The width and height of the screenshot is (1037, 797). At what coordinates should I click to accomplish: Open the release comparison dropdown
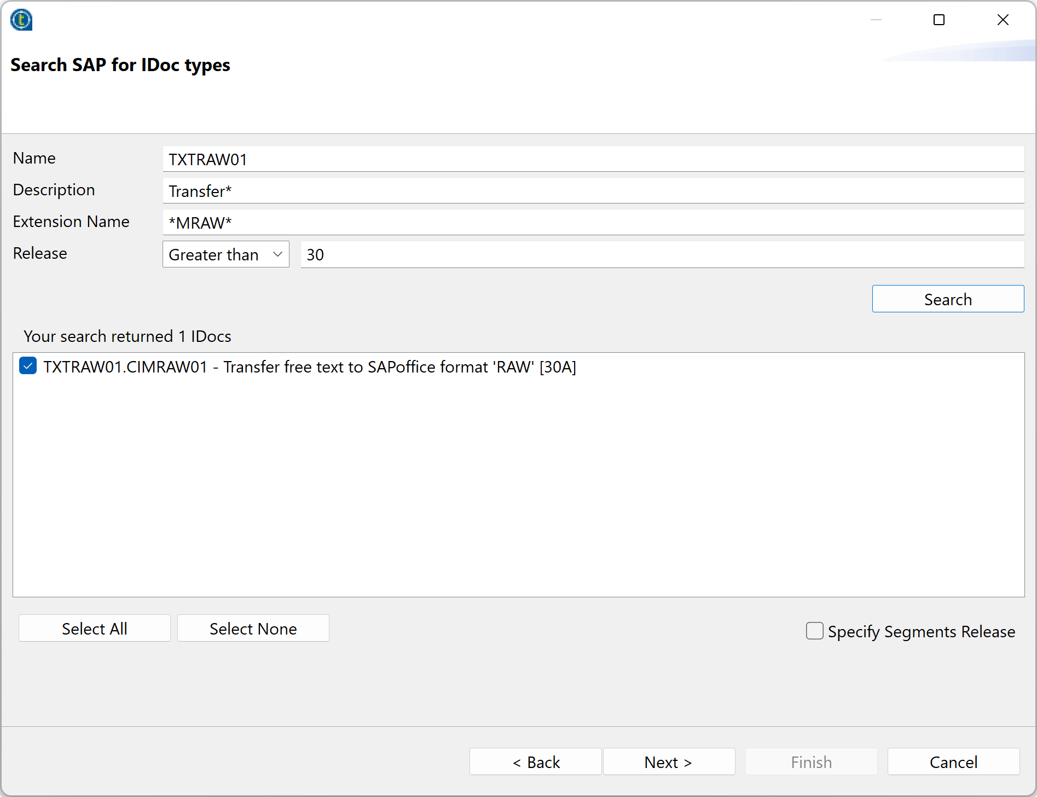click(x=225, y=254)
